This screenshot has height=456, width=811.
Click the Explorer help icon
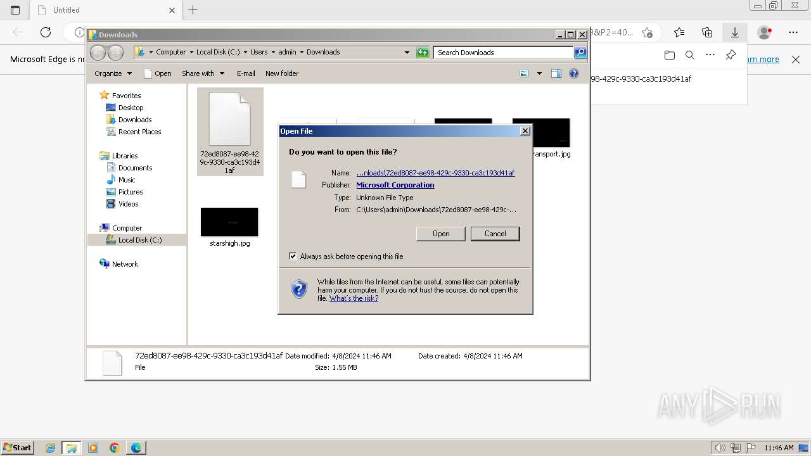[574, 73]
